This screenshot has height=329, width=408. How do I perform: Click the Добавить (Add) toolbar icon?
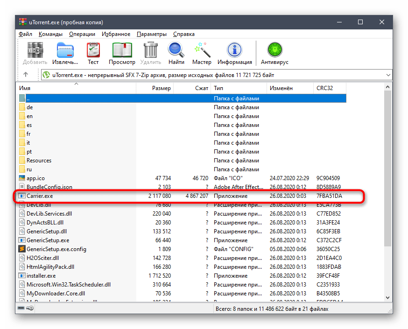click(35, 50)
